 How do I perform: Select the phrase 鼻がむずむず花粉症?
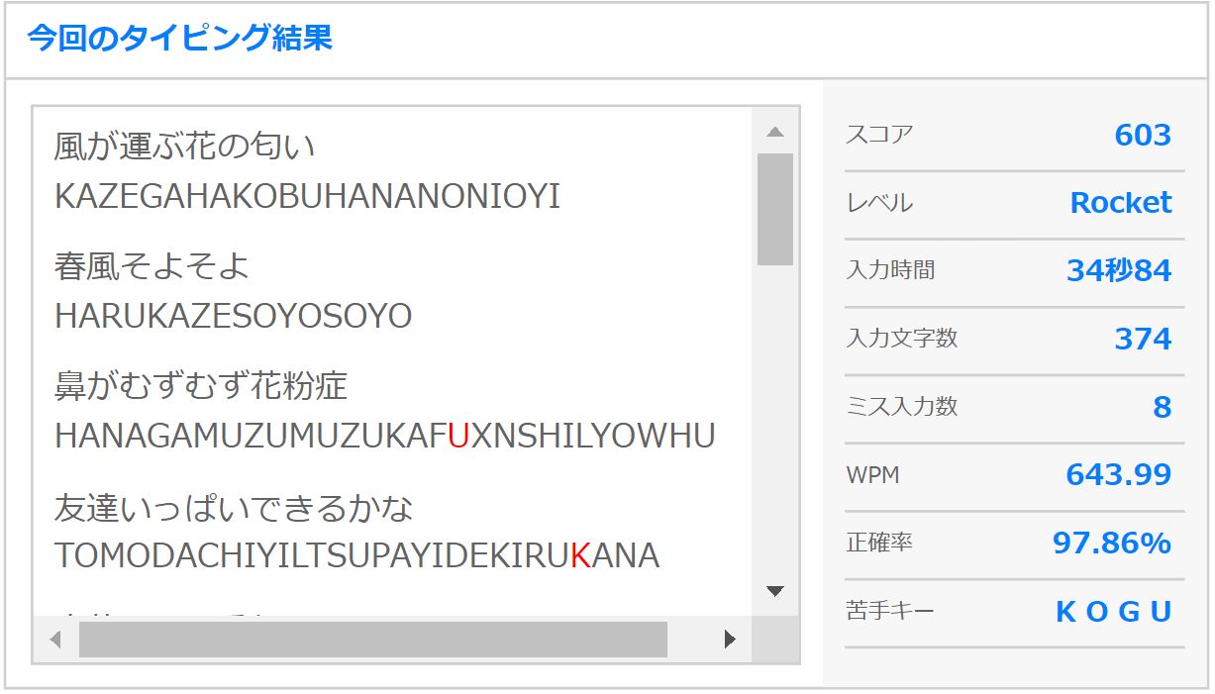coord(201,386)
